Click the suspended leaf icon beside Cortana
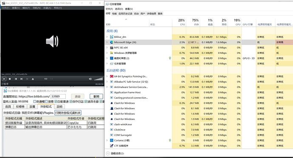 [170, 140]
